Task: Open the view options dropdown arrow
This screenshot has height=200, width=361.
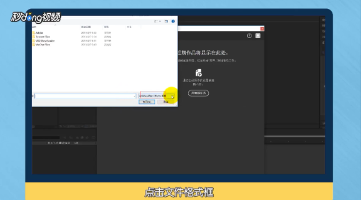Action: 160,21
